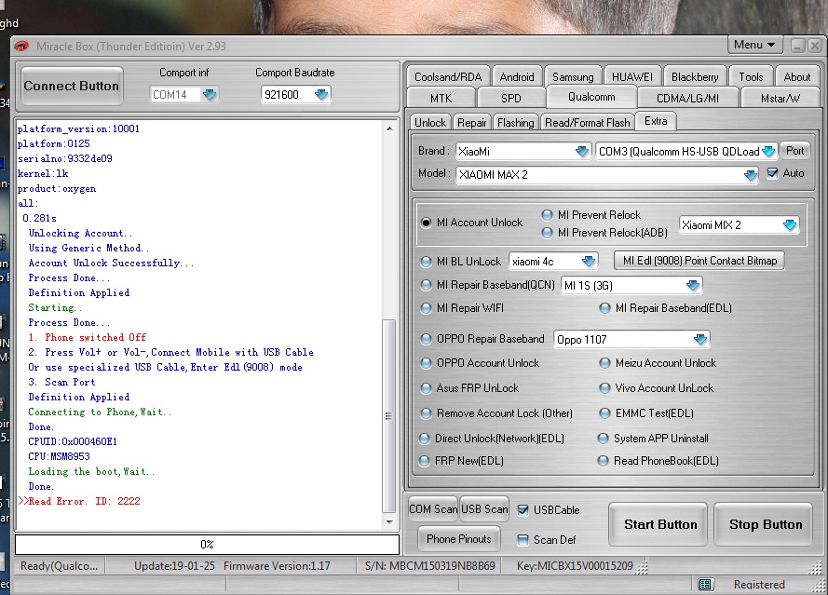Click the Port button
828x595 pixels.
click(794, 151)
